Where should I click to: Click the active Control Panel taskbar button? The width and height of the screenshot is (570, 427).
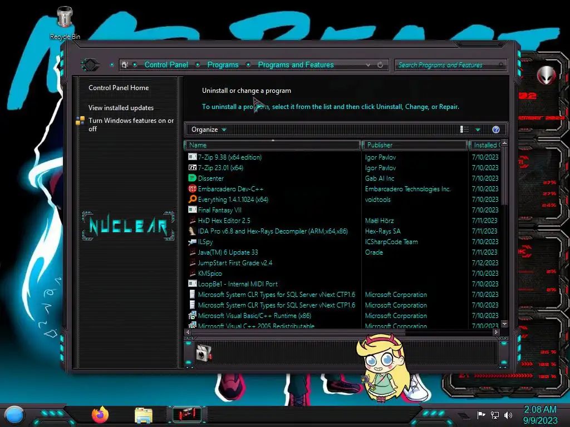(186, 414)
